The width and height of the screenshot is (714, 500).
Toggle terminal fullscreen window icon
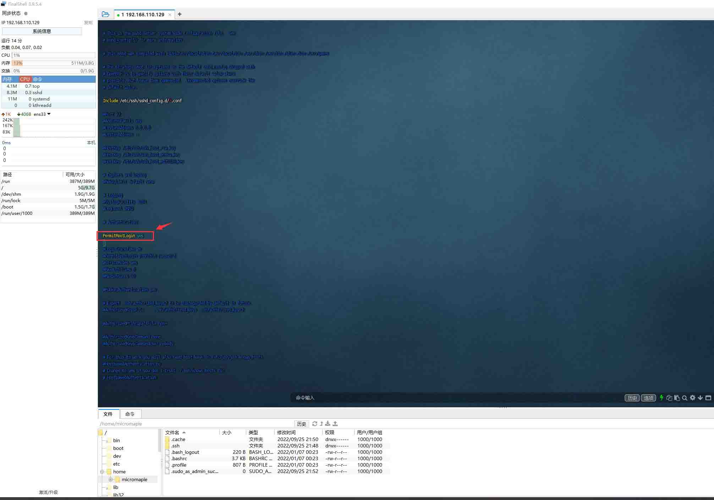(x=708, y=398)
